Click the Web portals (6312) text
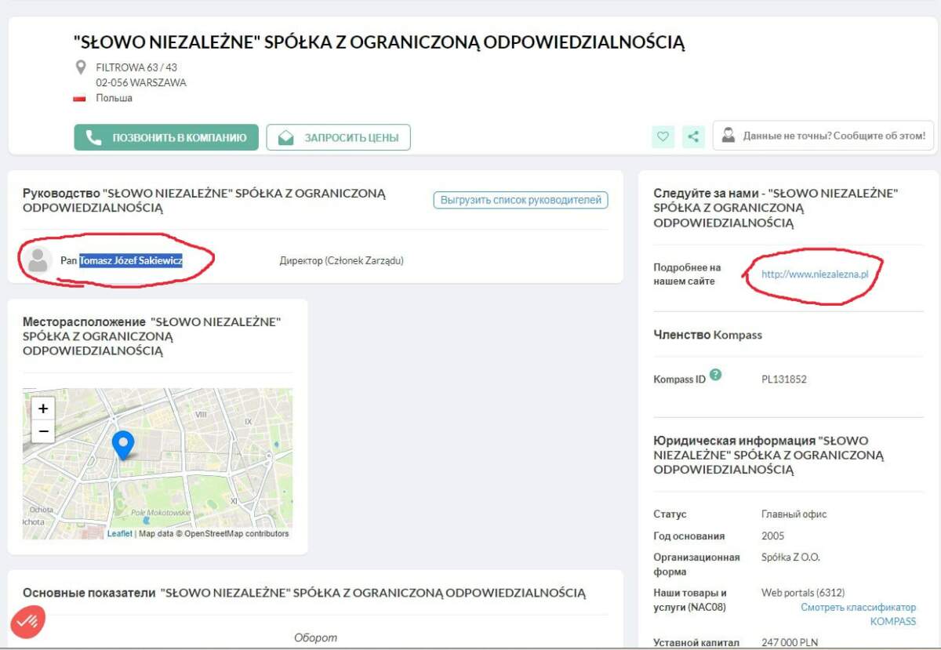941x650 pixels. [803, 593]
